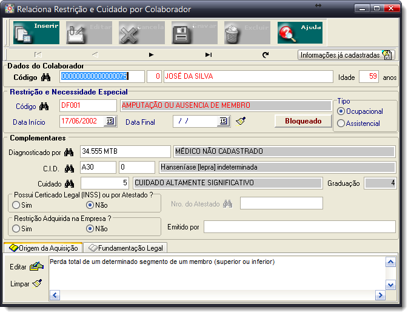Click Hanseníase indeterminada description text
This screenshot has width=411, height=316.
click(277, 167)
